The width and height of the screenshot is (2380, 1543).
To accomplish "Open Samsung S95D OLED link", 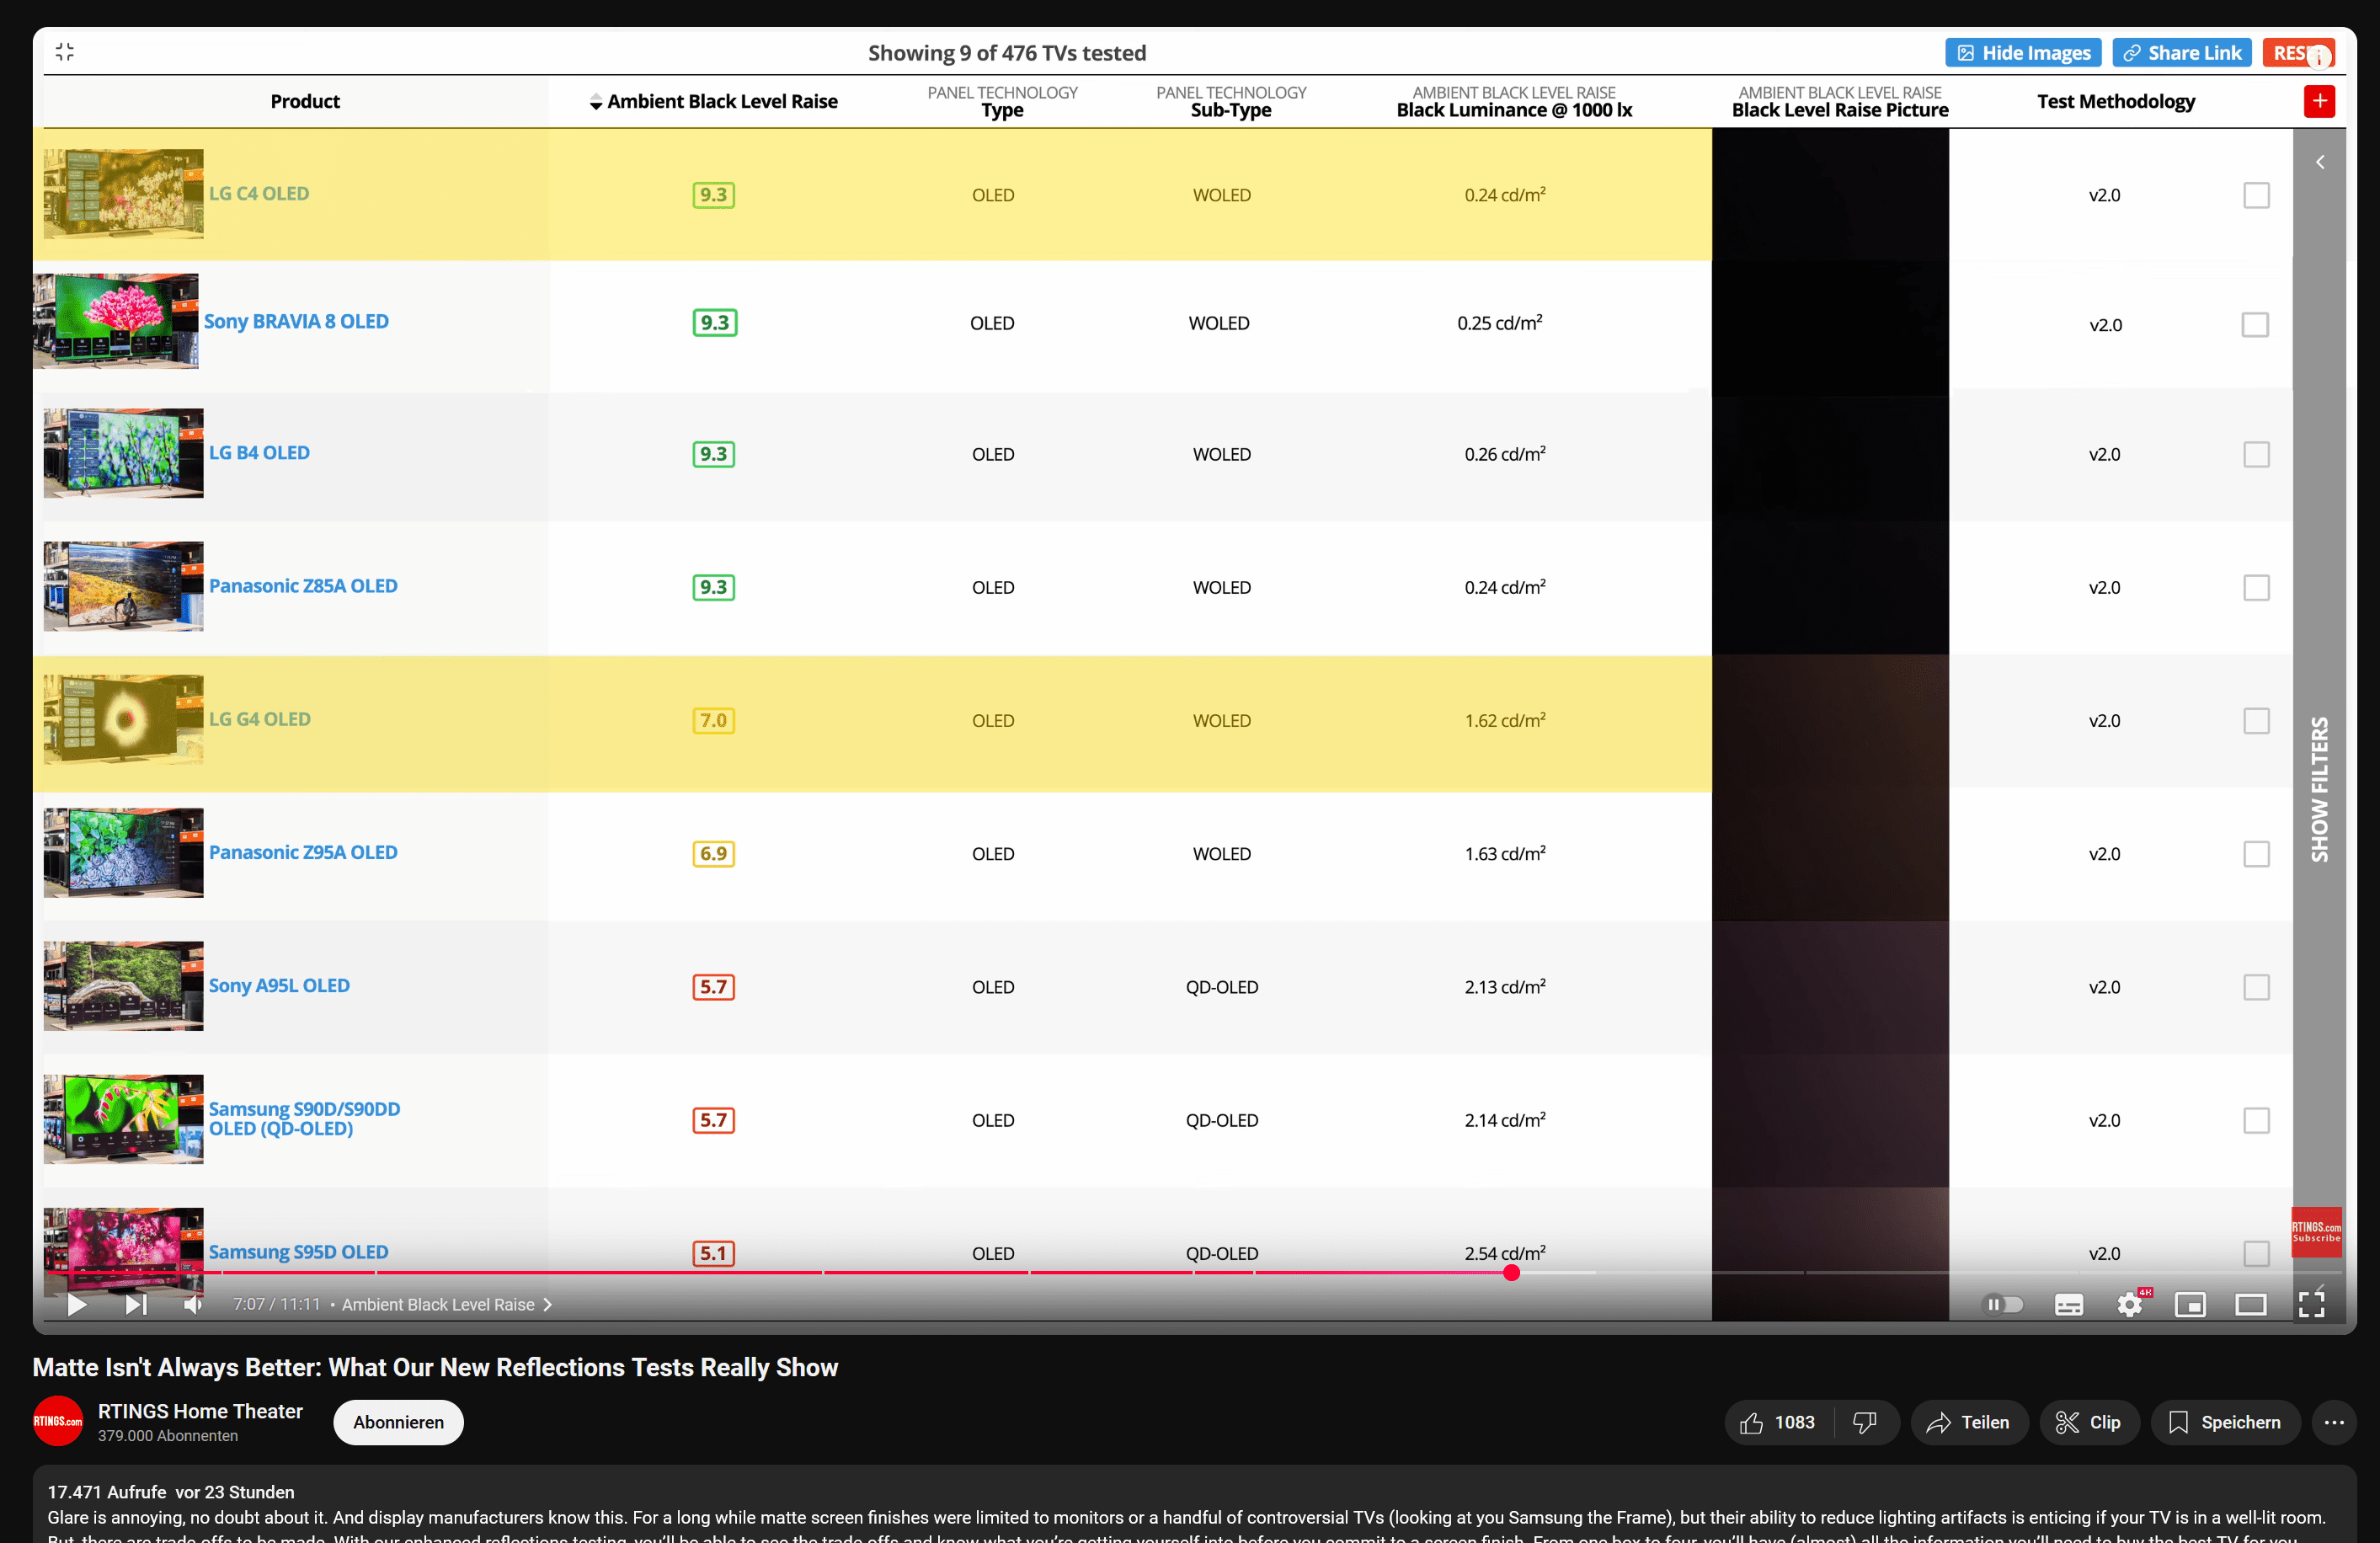I will (x=298, y=1251).
